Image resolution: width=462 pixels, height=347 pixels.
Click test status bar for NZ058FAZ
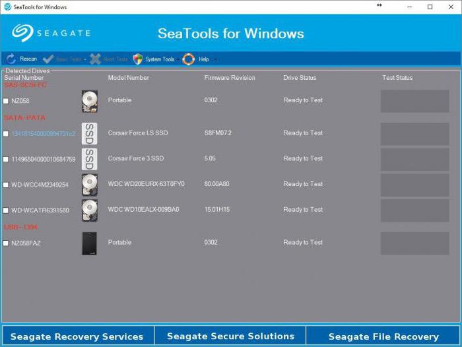415,243
